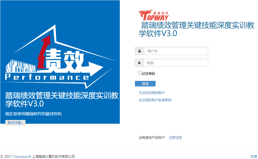Open the 更多详情> button

pos(15,123)
